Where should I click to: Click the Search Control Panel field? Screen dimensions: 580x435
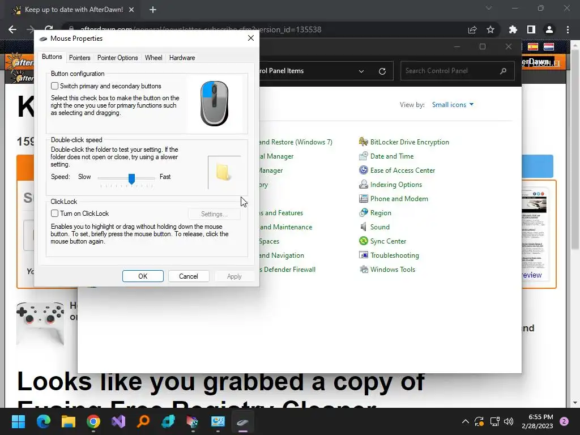[457, 71]
